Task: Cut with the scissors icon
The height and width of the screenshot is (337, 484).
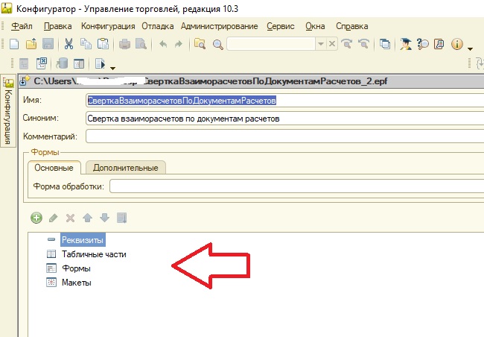Action: [x=69, y=44]
